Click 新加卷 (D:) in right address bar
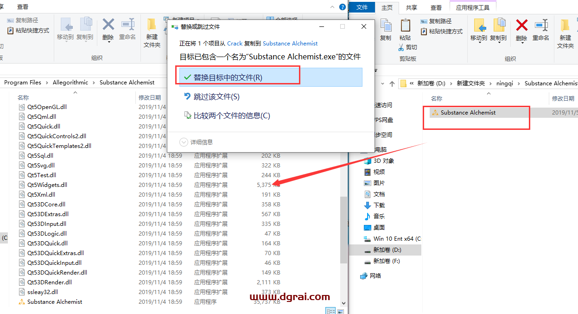 pos(431,83)
